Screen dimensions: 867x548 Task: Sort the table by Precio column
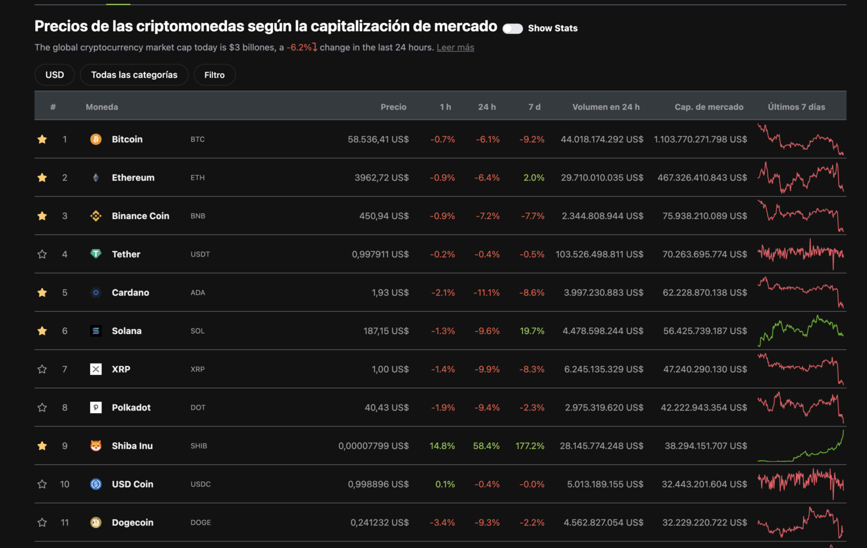393,107
